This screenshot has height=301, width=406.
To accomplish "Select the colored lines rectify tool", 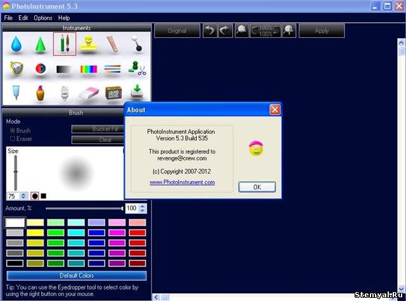I will pyautogui.click(x=112, y=69).
